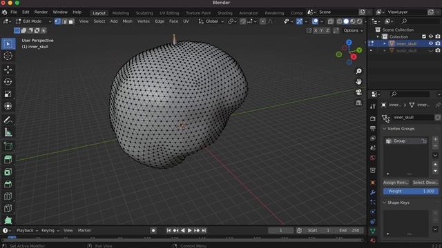442x248 pixels.
Task: Adjust the Weight slider
Action: coord(411,192)
